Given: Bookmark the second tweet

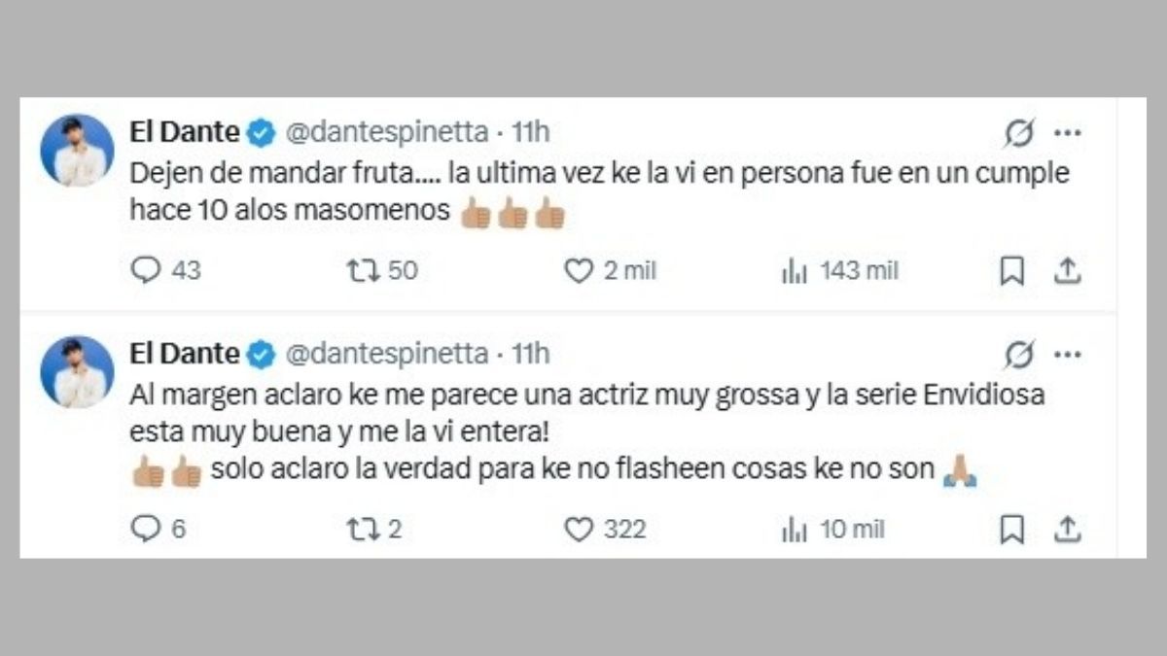Looking at the screenshot, I should point(1013,530).
